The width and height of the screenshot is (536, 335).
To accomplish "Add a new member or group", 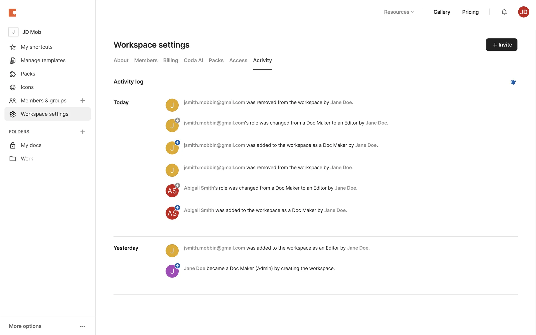I will pyautogui.click(x=82, y=100).
